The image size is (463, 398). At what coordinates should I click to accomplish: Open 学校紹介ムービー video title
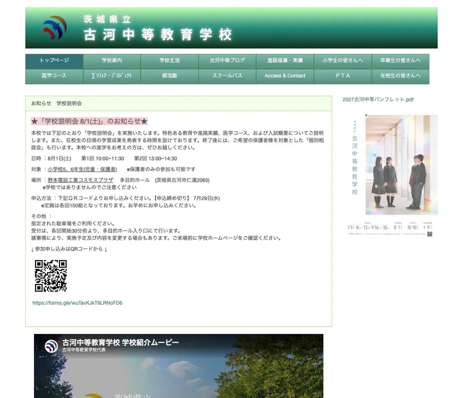120,343
